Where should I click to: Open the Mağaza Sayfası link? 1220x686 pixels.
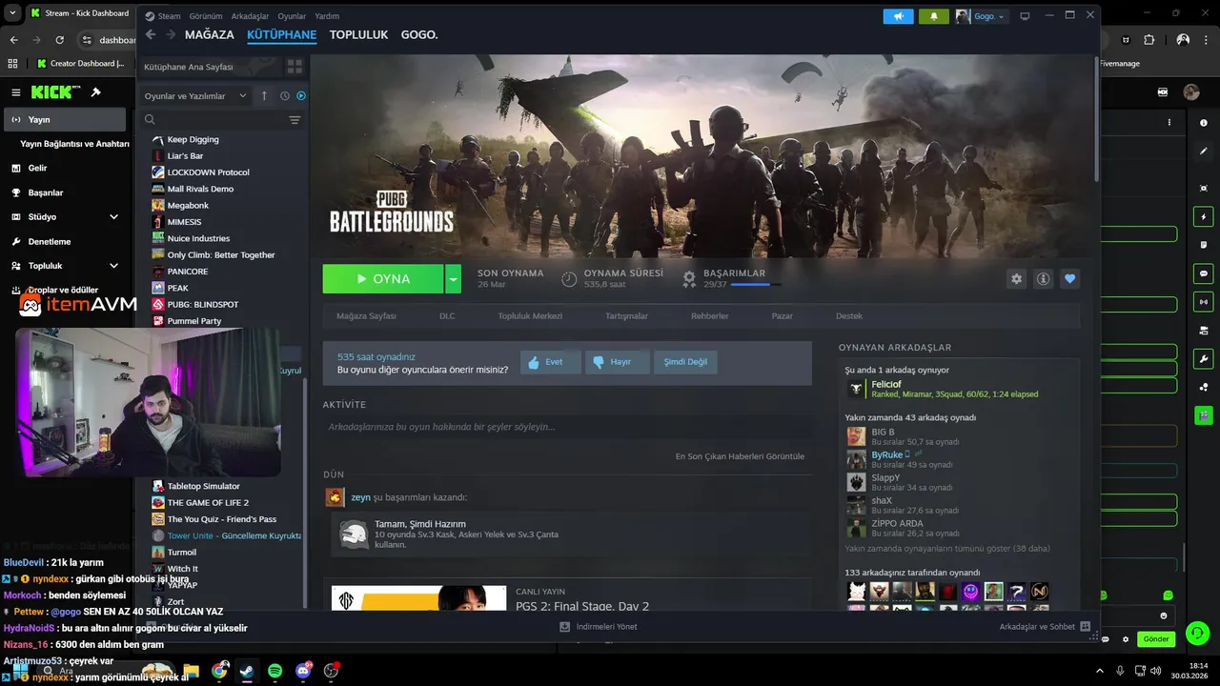pyautogui.click(x=366, y=315)
